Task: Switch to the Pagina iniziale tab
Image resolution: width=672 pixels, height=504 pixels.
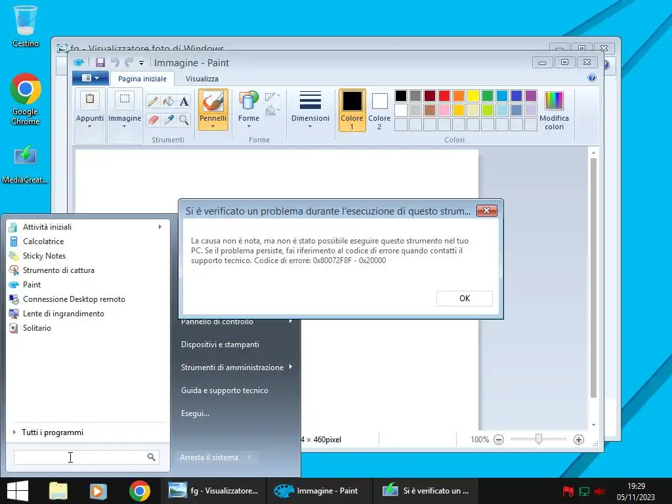Action: (142, 79)
